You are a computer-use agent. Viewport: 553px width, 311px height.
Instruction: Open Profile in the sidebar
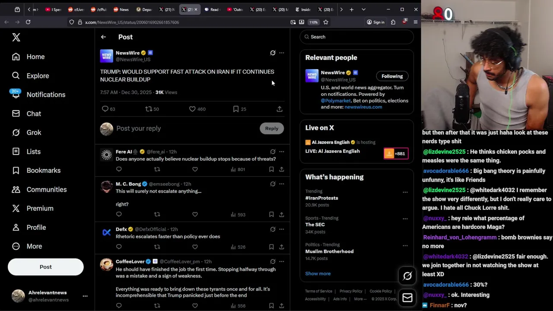pos(29,227)
